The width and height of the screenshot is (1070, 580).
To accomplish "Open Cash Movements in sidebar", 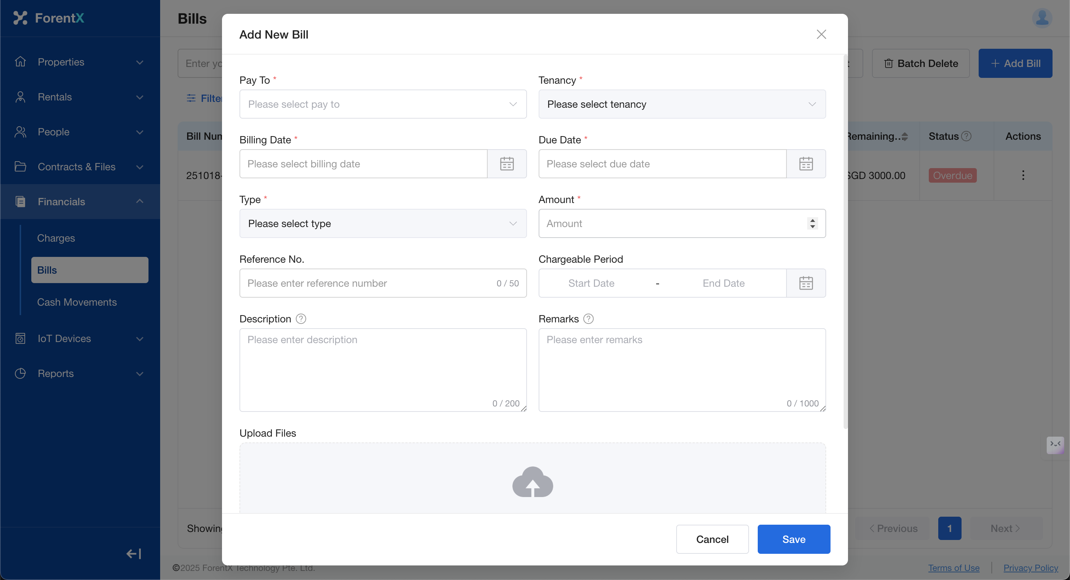I will pyautogui.click(x=77, y=302).
